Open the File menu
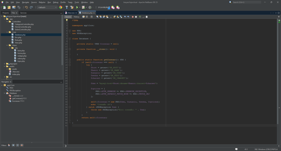The width and height of the screenshot is (281, 151). click(x=7, y=2)
